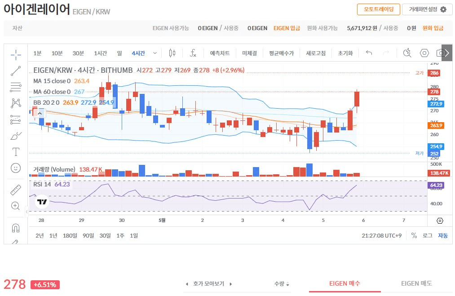Screen dimensions: 455x296
Task: Click the TradingView logo on chart
Action: tap(42, 202)
